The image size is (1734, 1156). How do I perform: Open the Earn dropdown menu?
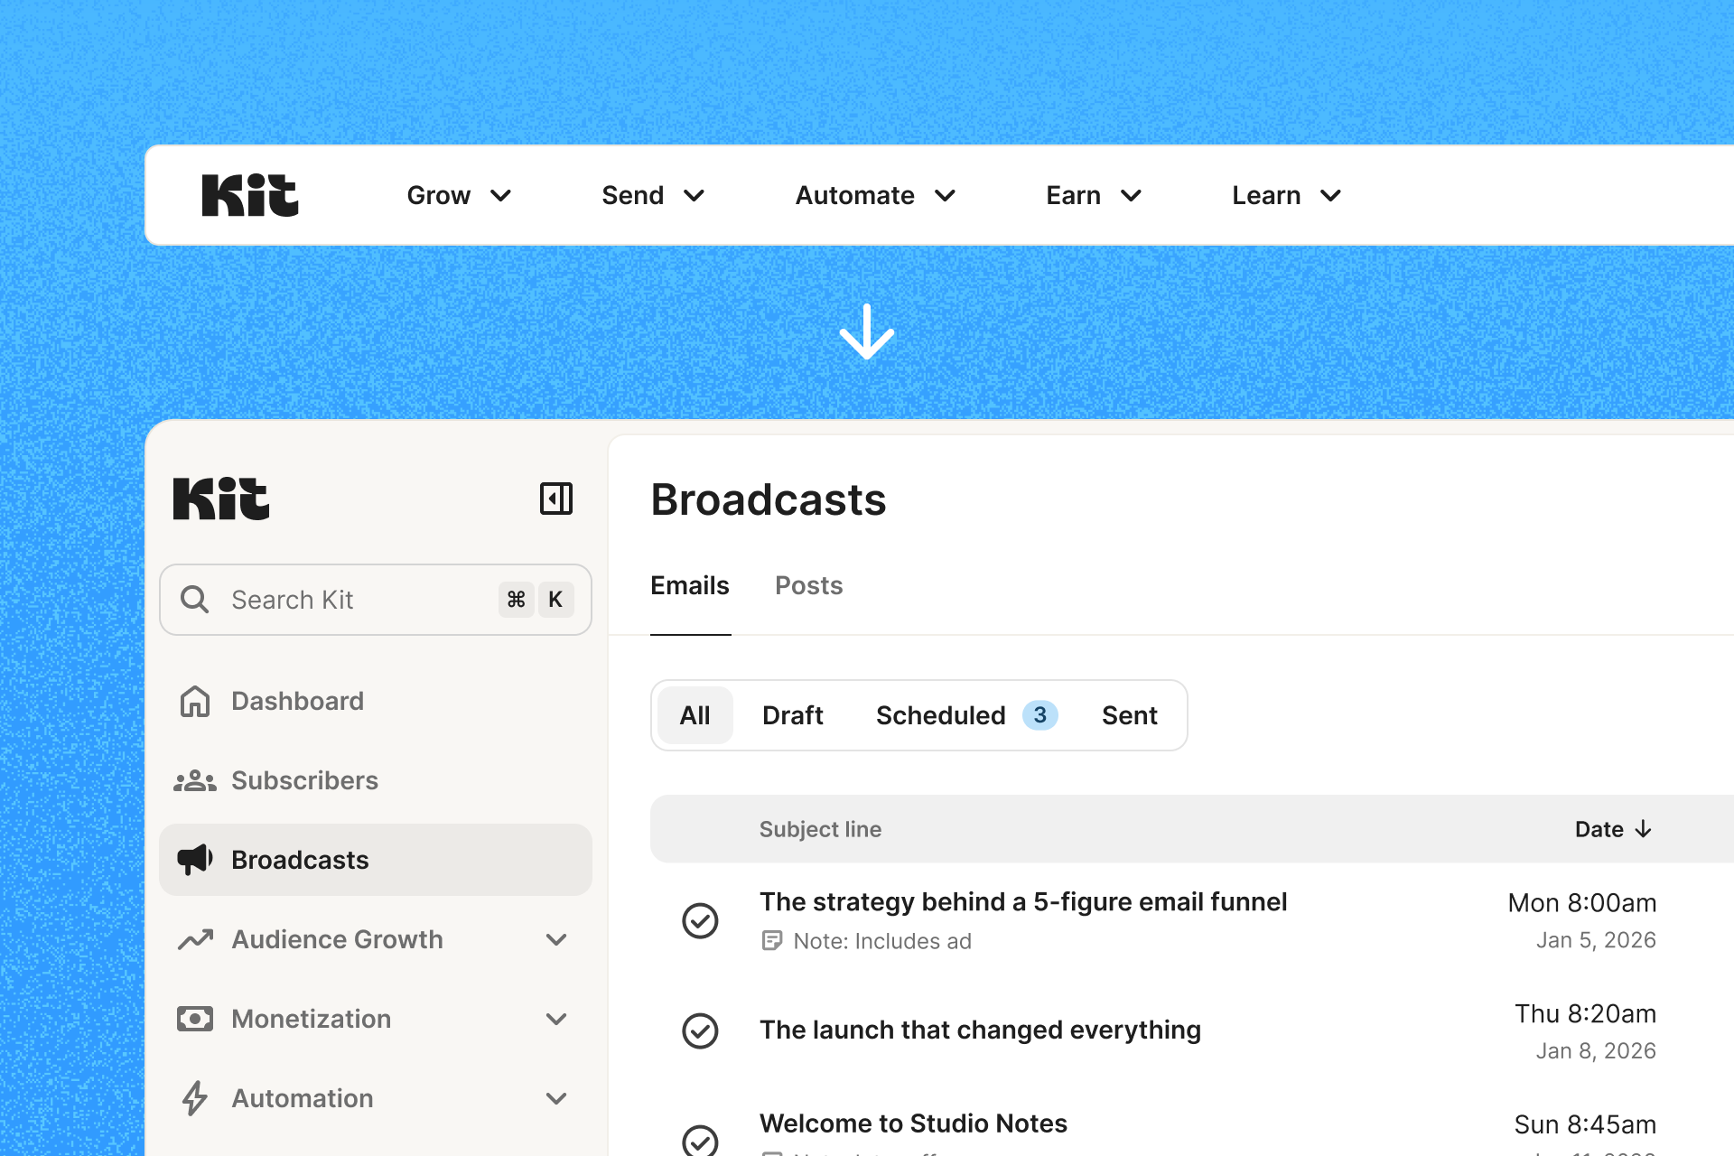1094,195
